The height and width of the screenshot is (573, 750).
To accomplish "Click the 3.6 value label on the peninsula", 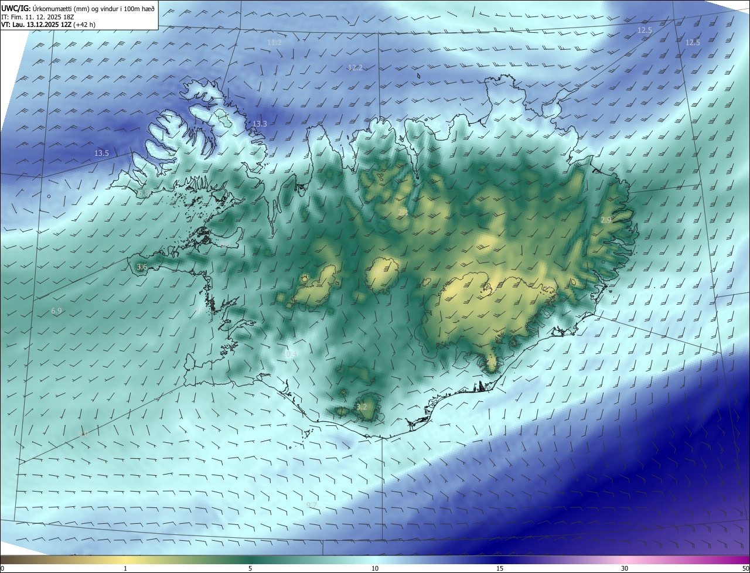I will pyautogui.click(x=142, y=267).
